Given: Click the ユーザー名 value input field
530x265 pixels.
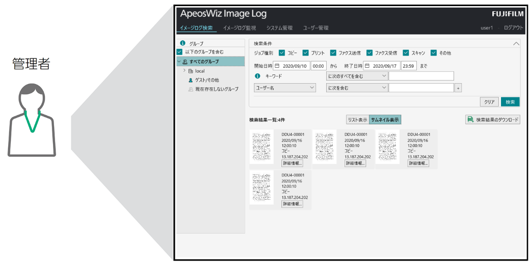Looking at the screenshot, I should click(421, 88).
